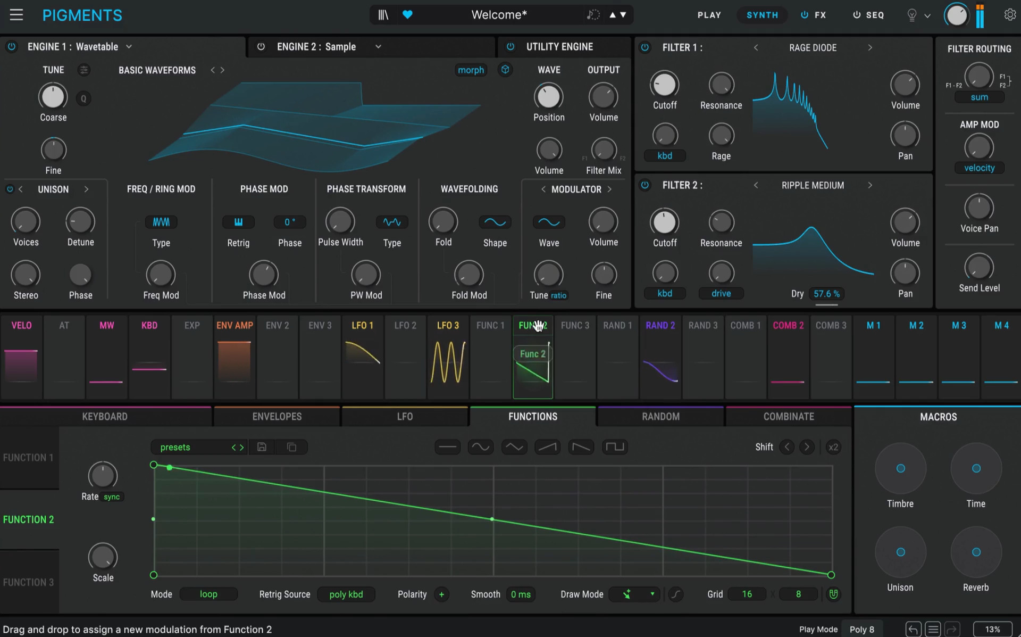Open the settings gear icon

(1009, 15)
